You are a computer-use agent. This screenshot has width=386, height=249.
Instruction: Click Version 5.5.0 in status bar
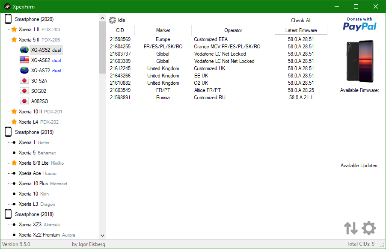[16, 244]
